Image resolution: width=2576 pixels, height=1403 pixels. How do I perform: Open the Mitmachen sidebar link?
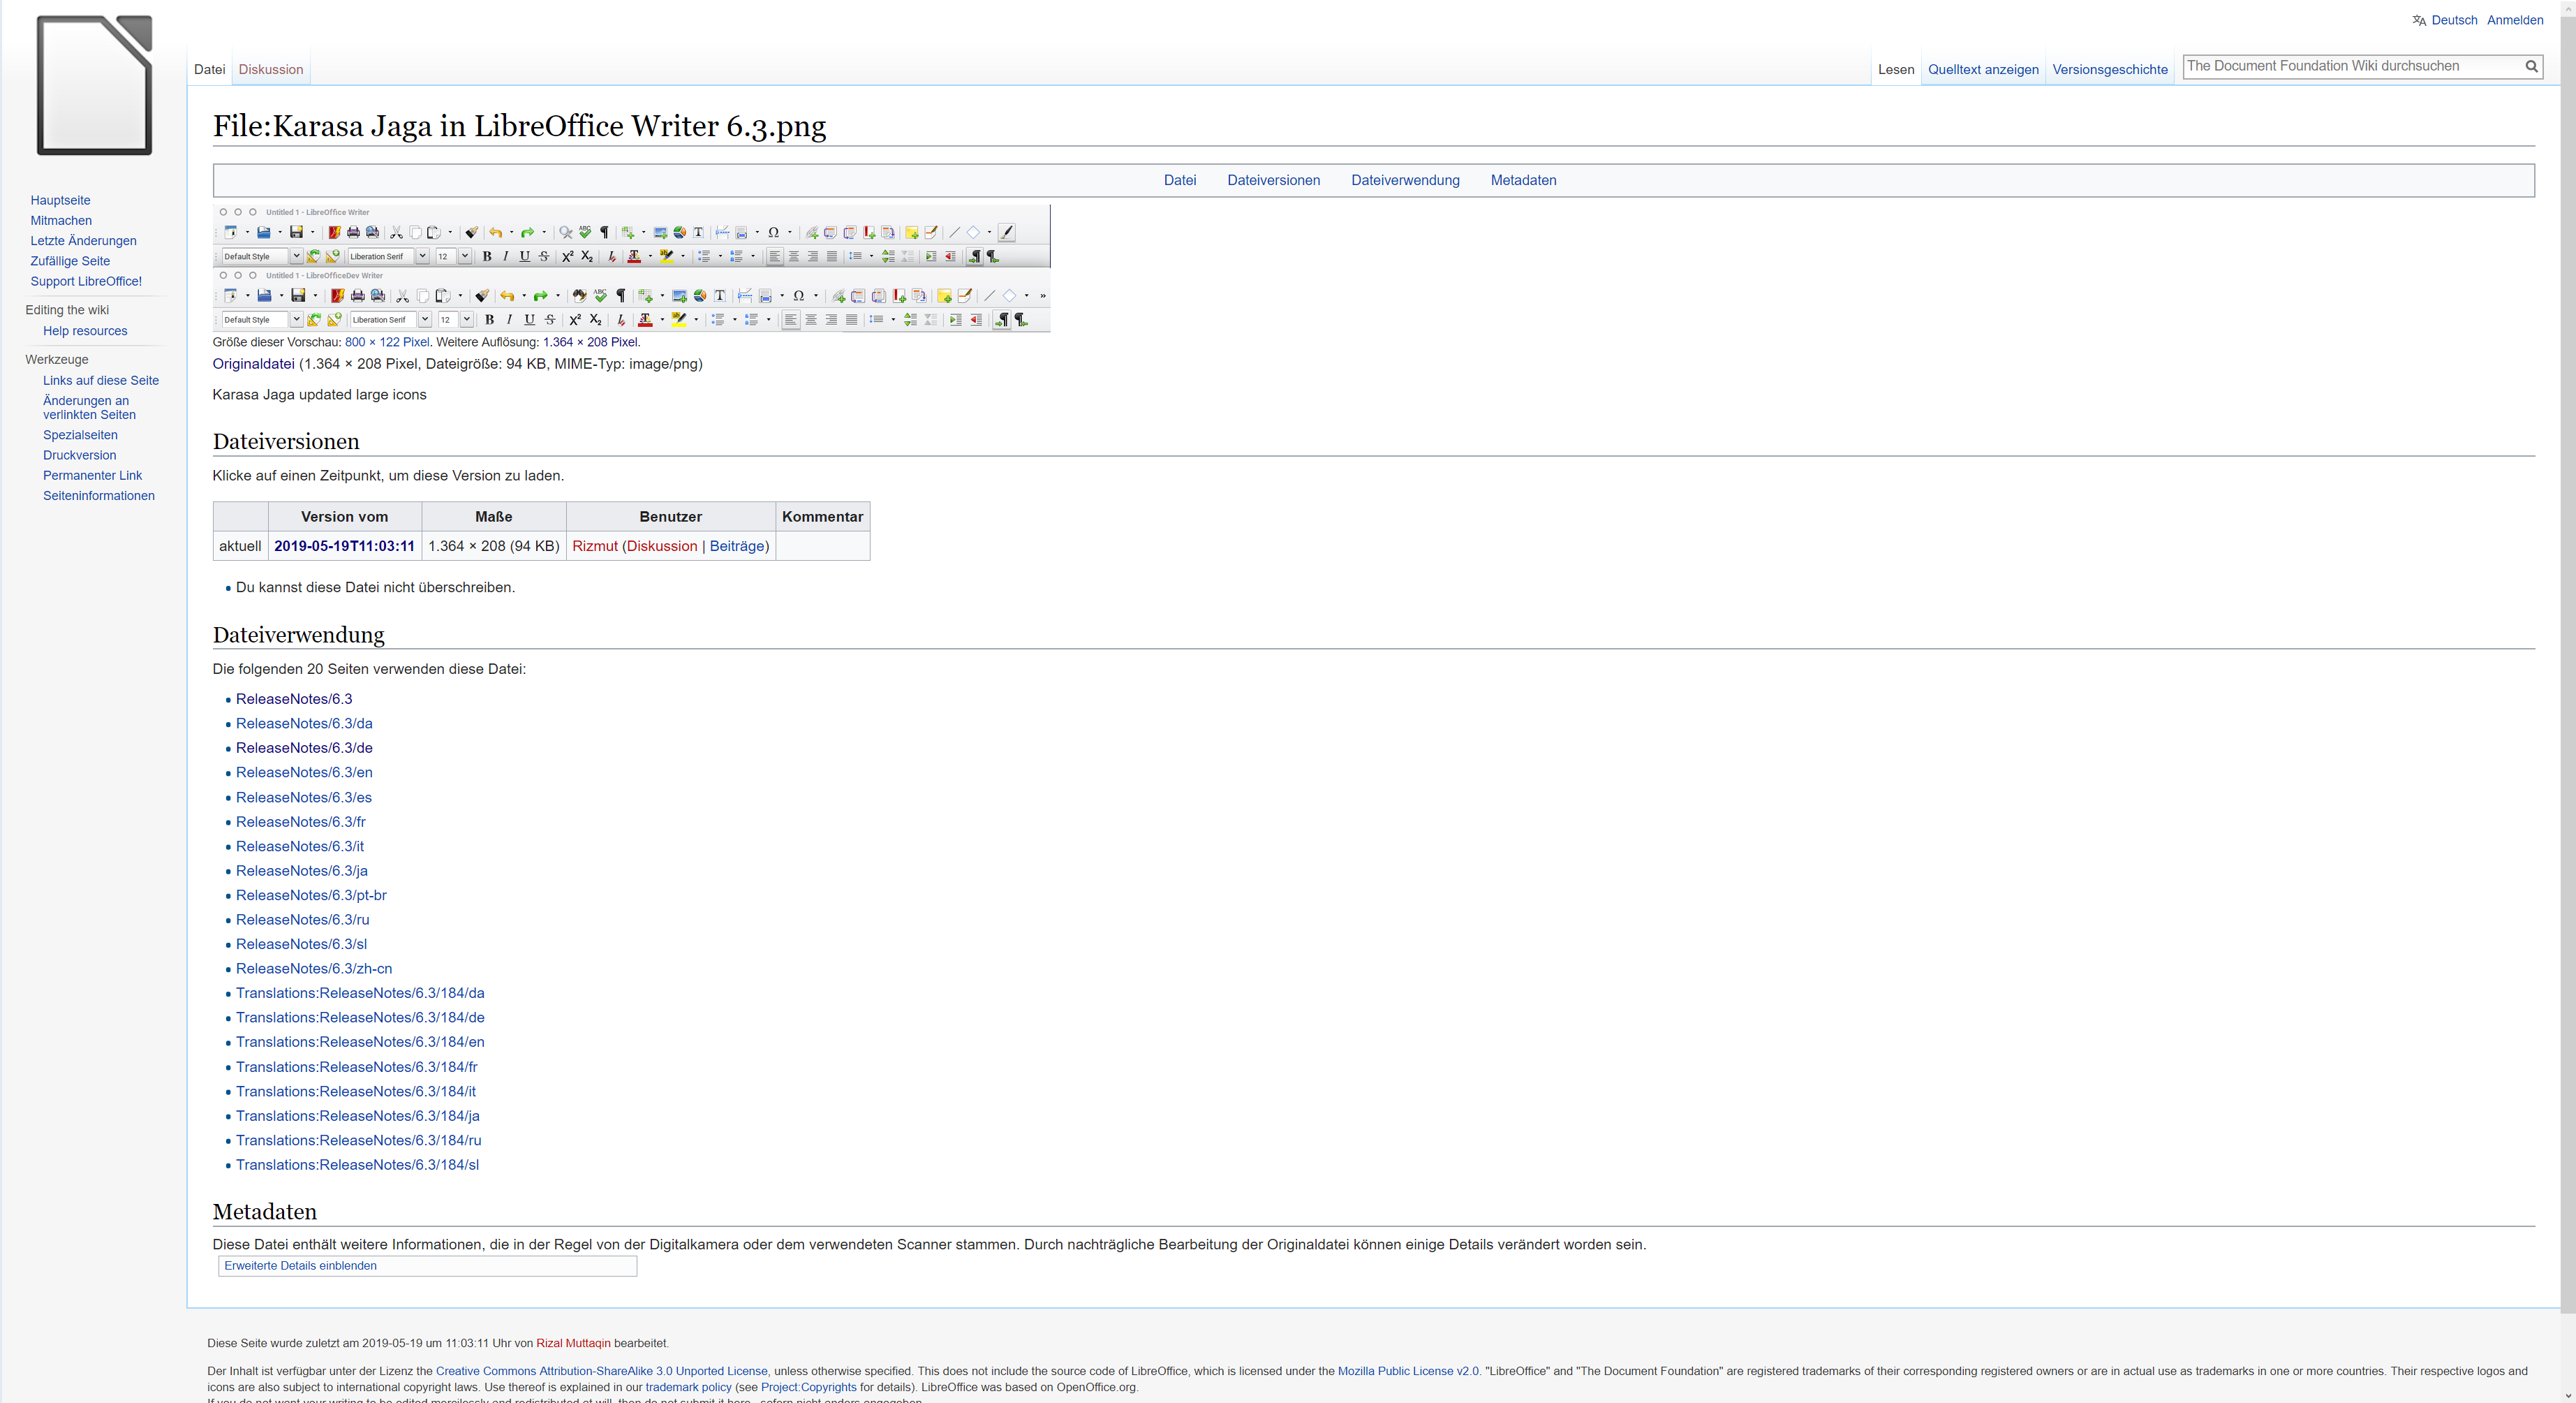[61, 220]
